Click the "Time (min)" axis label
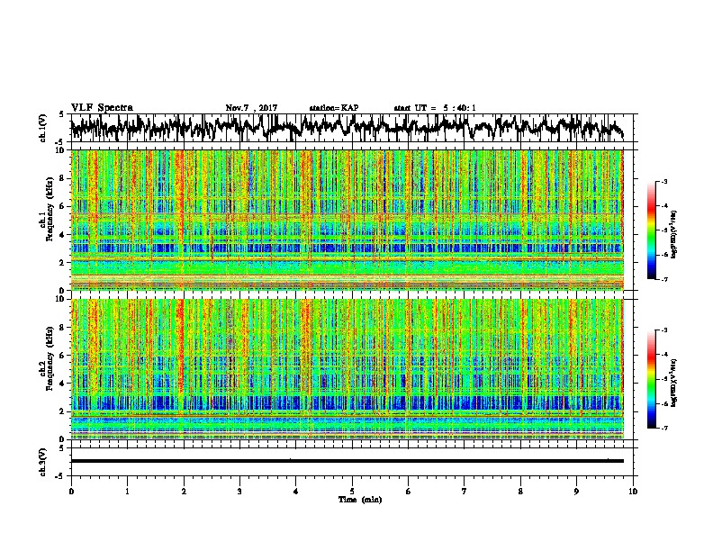 point(360,500)
